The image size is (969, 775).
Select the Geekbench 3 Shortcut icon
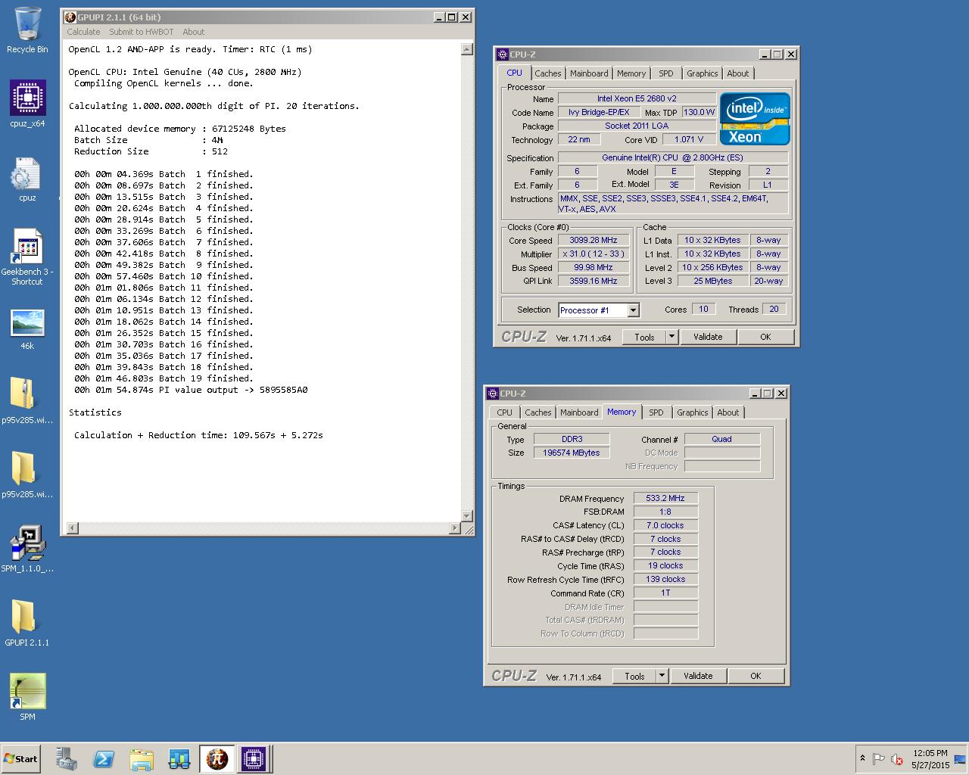tap(27, 257)
